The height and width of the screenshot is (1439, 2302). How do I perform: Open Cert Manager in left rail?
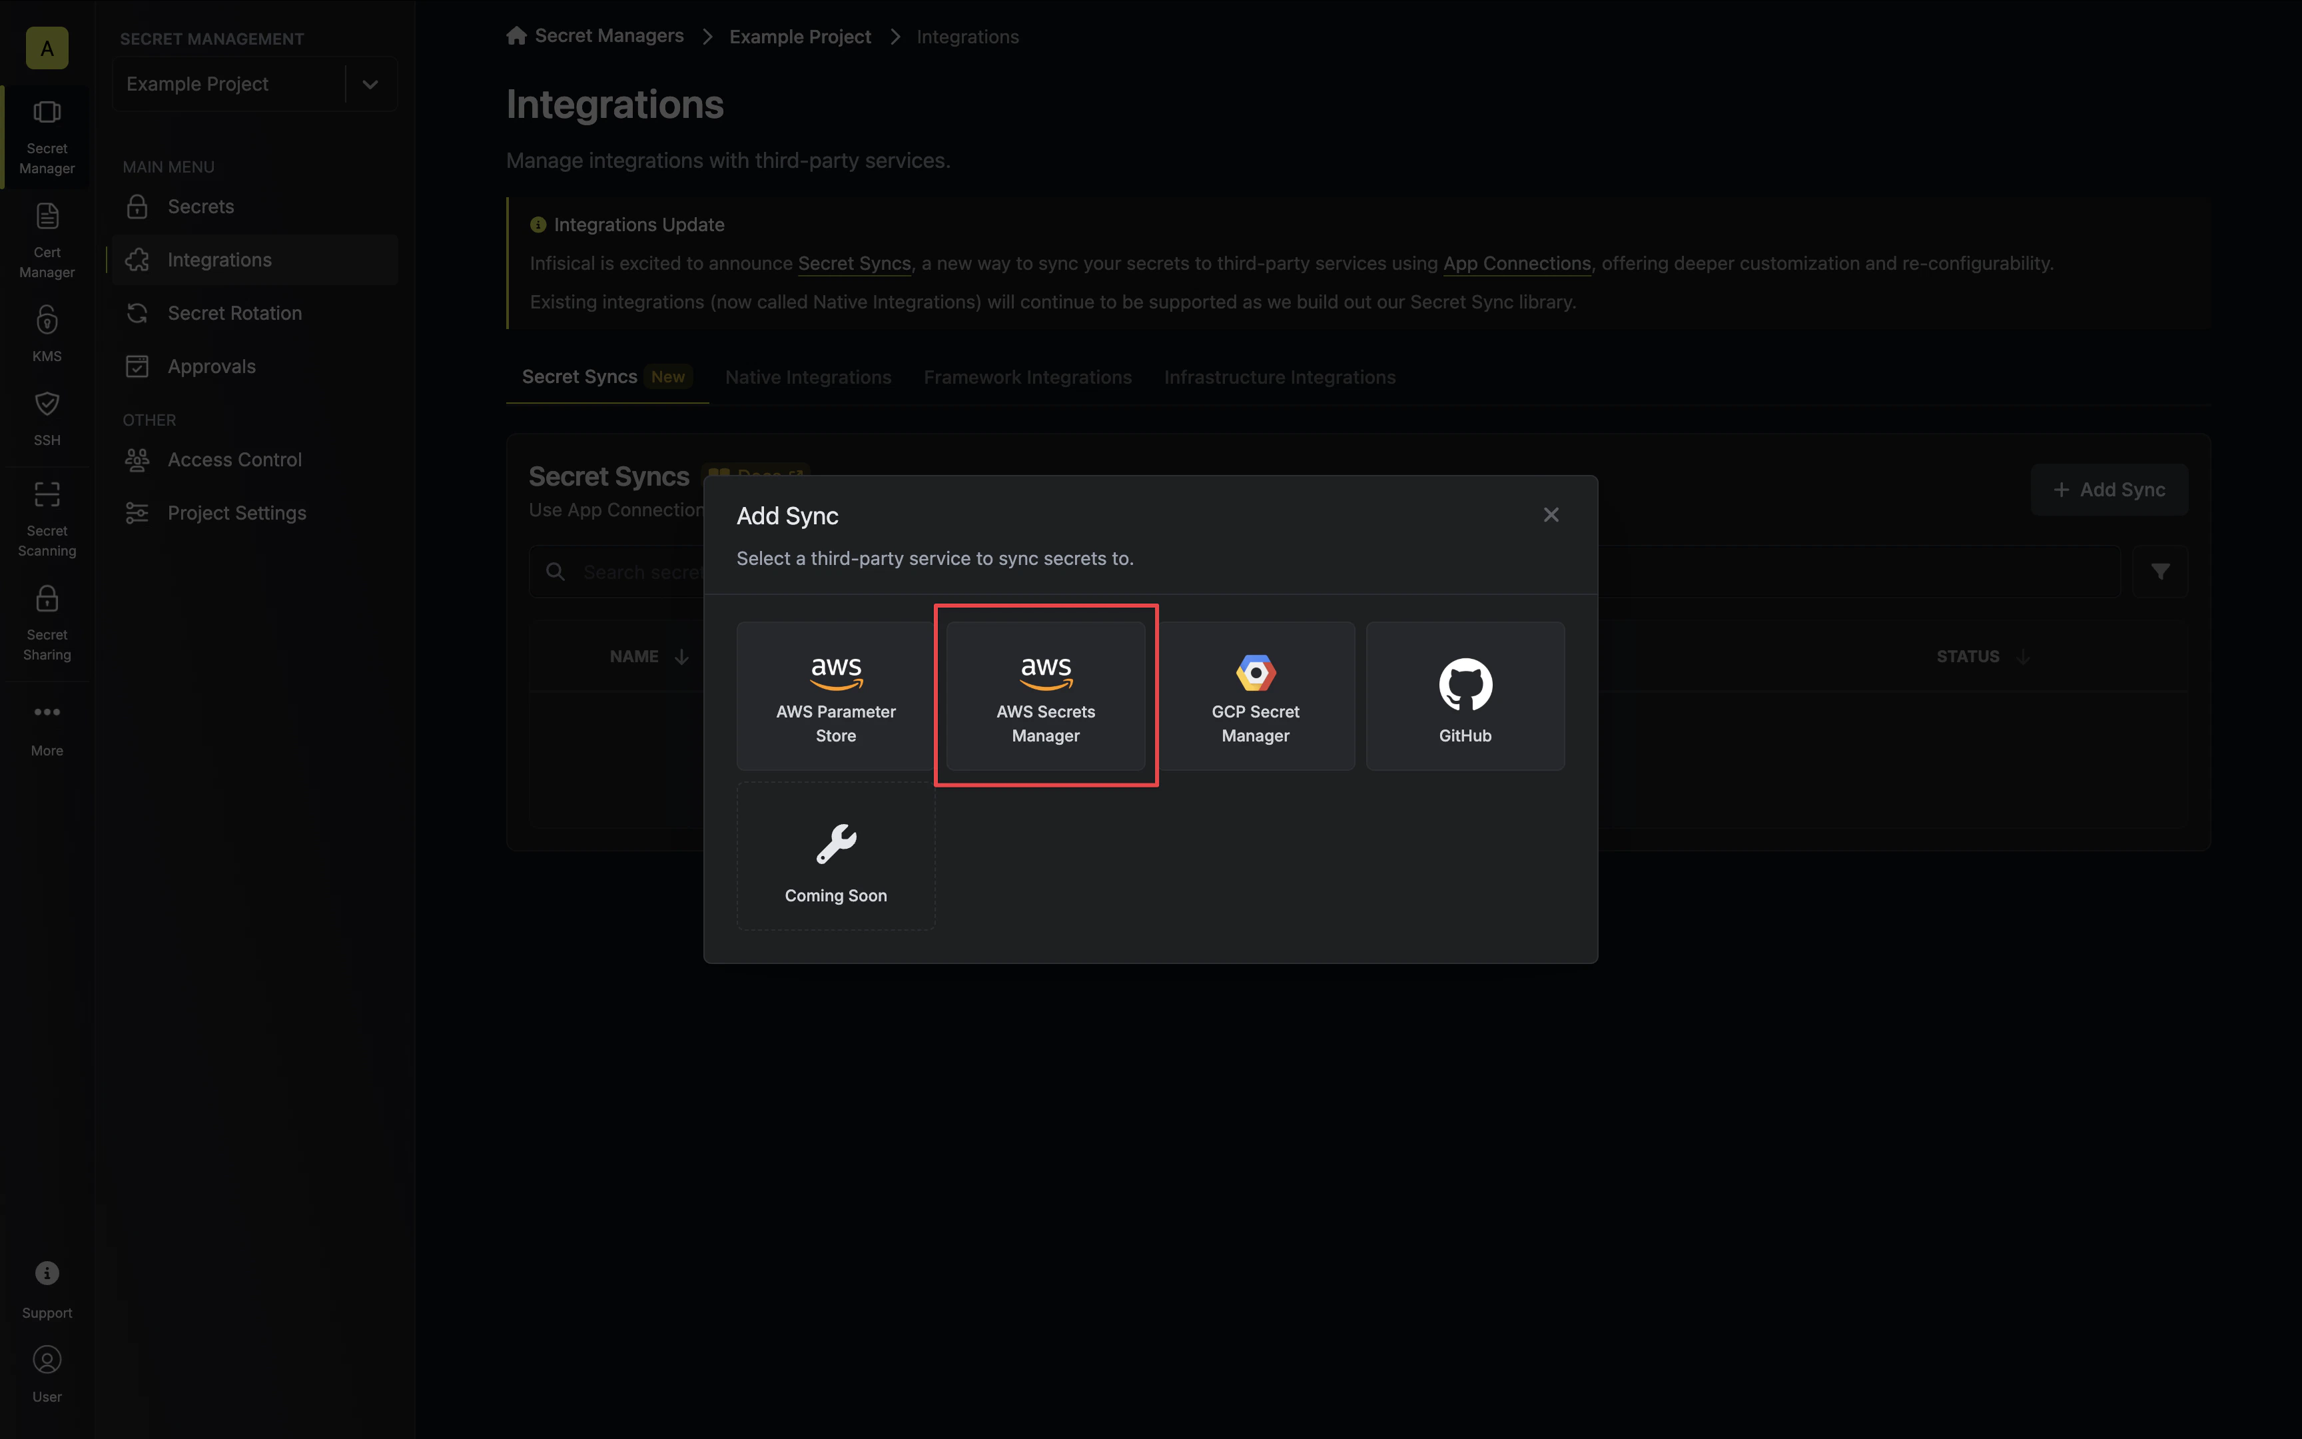[47, 240]
